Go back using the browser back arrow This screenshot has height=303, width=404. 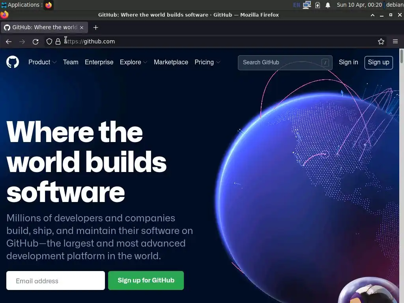tap(9, 41)
